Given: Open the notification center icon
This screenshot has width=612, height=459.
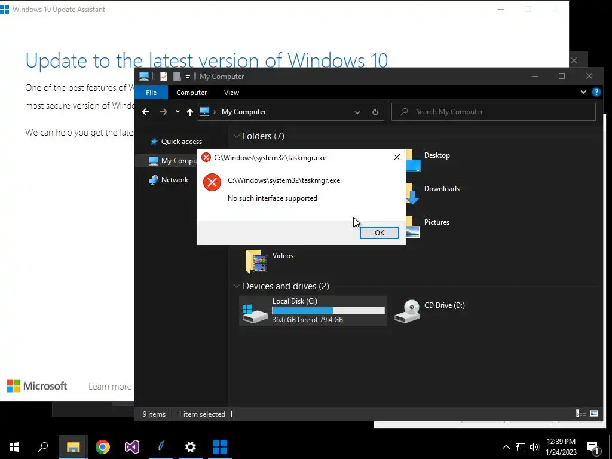Looking at the screenshot, I should tap(593, 447).
